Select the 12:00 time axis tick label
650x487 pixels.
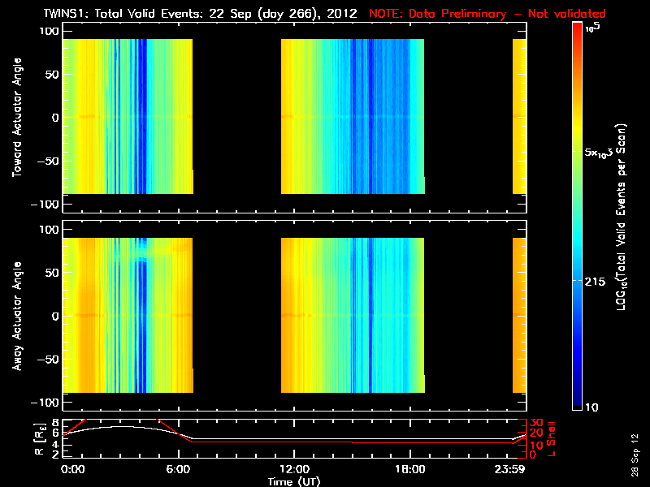pos(293,469)
